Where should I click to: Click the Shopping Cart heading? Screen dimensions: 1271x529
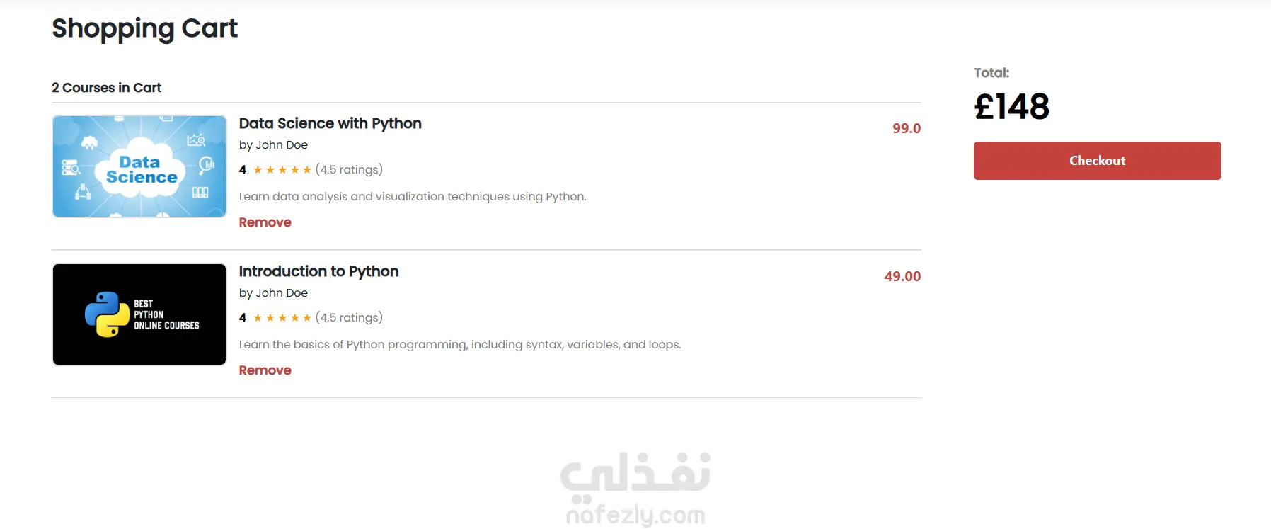(144, 28)
